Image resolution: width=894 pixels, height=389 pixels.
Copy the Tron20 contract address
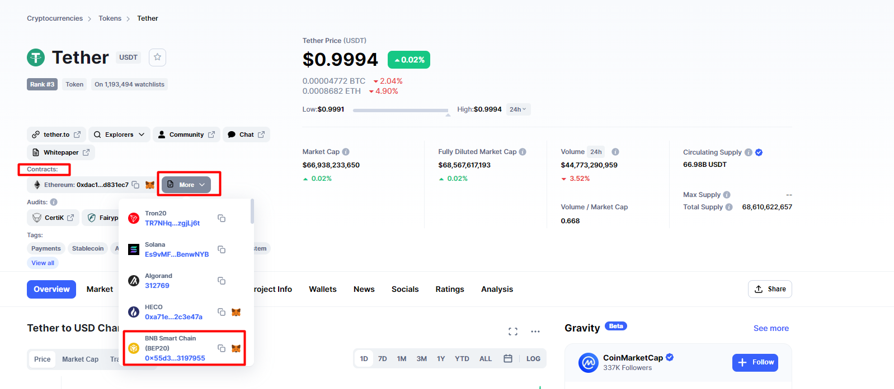click(222, 218)
